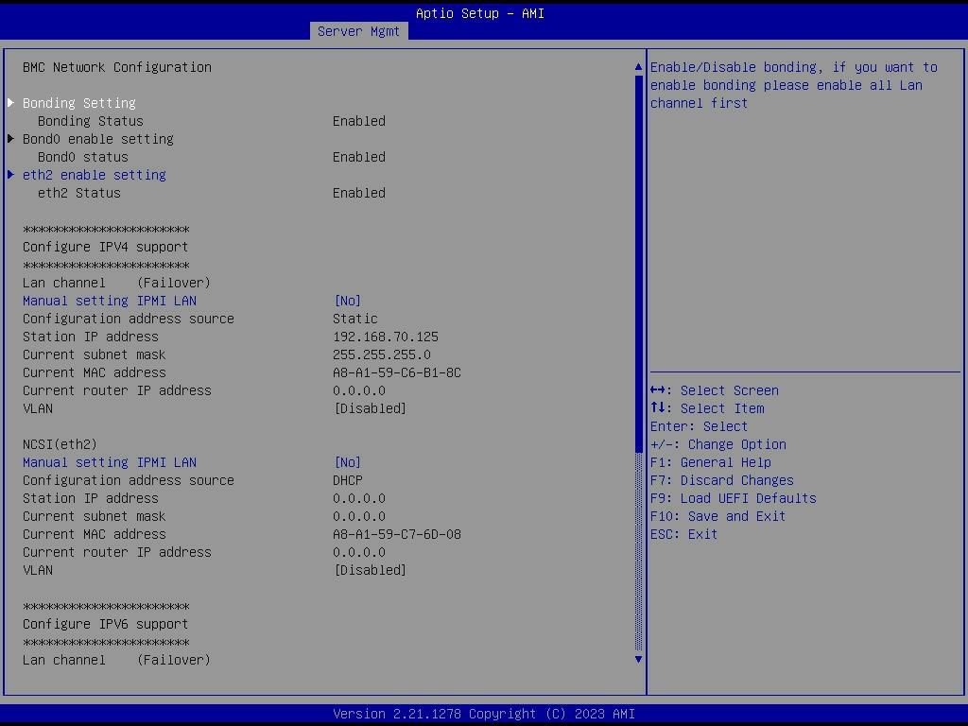Click the arrow icon beside eth2 enable setting
Screen dimensions: 968x726
(x=11, y=175)
